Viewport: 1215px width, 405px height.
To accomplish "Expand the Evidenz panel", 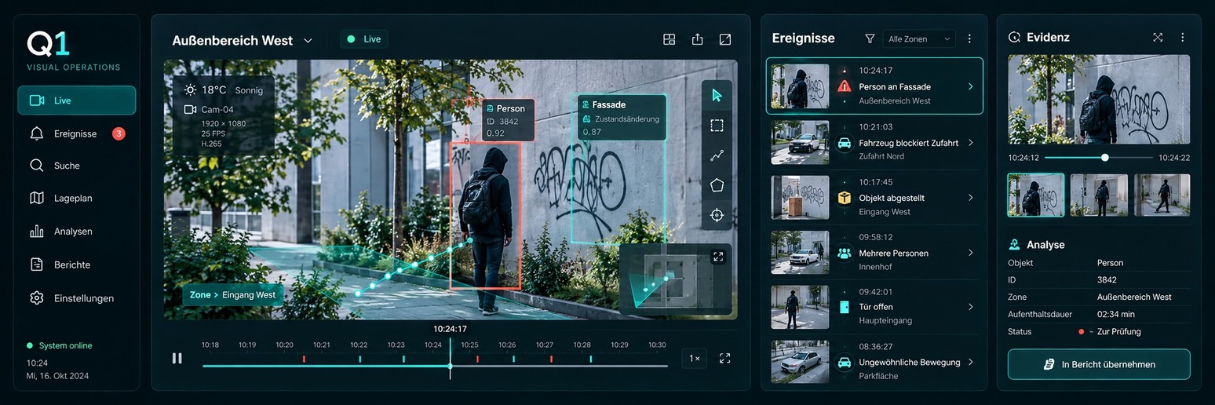I will (1158, 37).
